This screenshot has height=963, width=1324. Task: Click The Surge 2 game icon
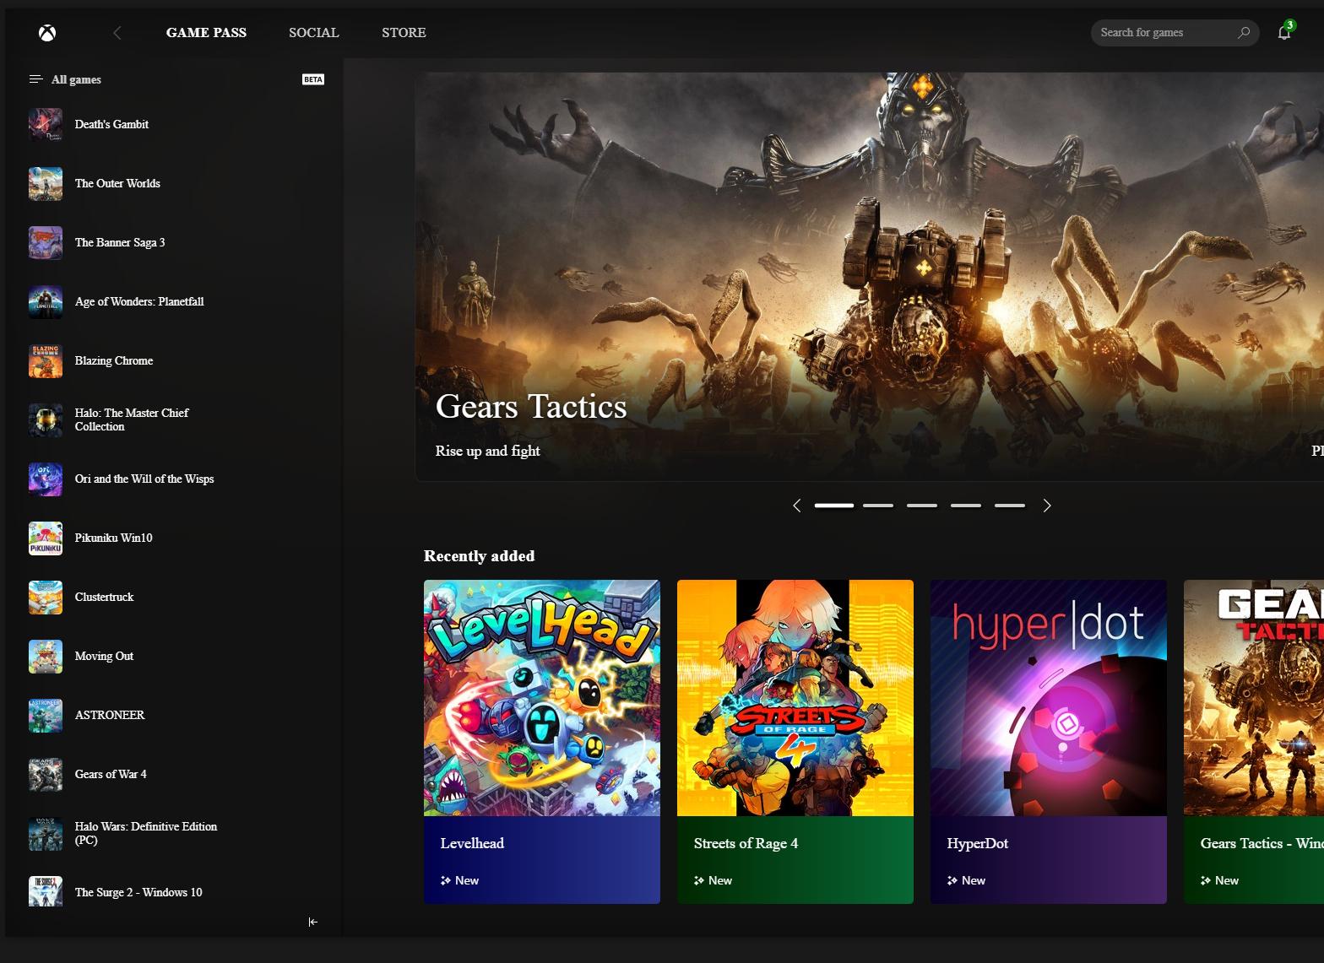coord(46,891)
